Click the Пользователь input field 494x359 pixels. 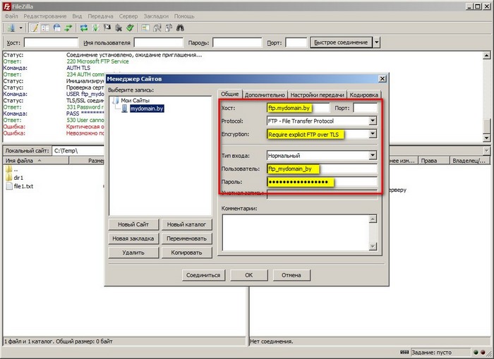[322, 169]
